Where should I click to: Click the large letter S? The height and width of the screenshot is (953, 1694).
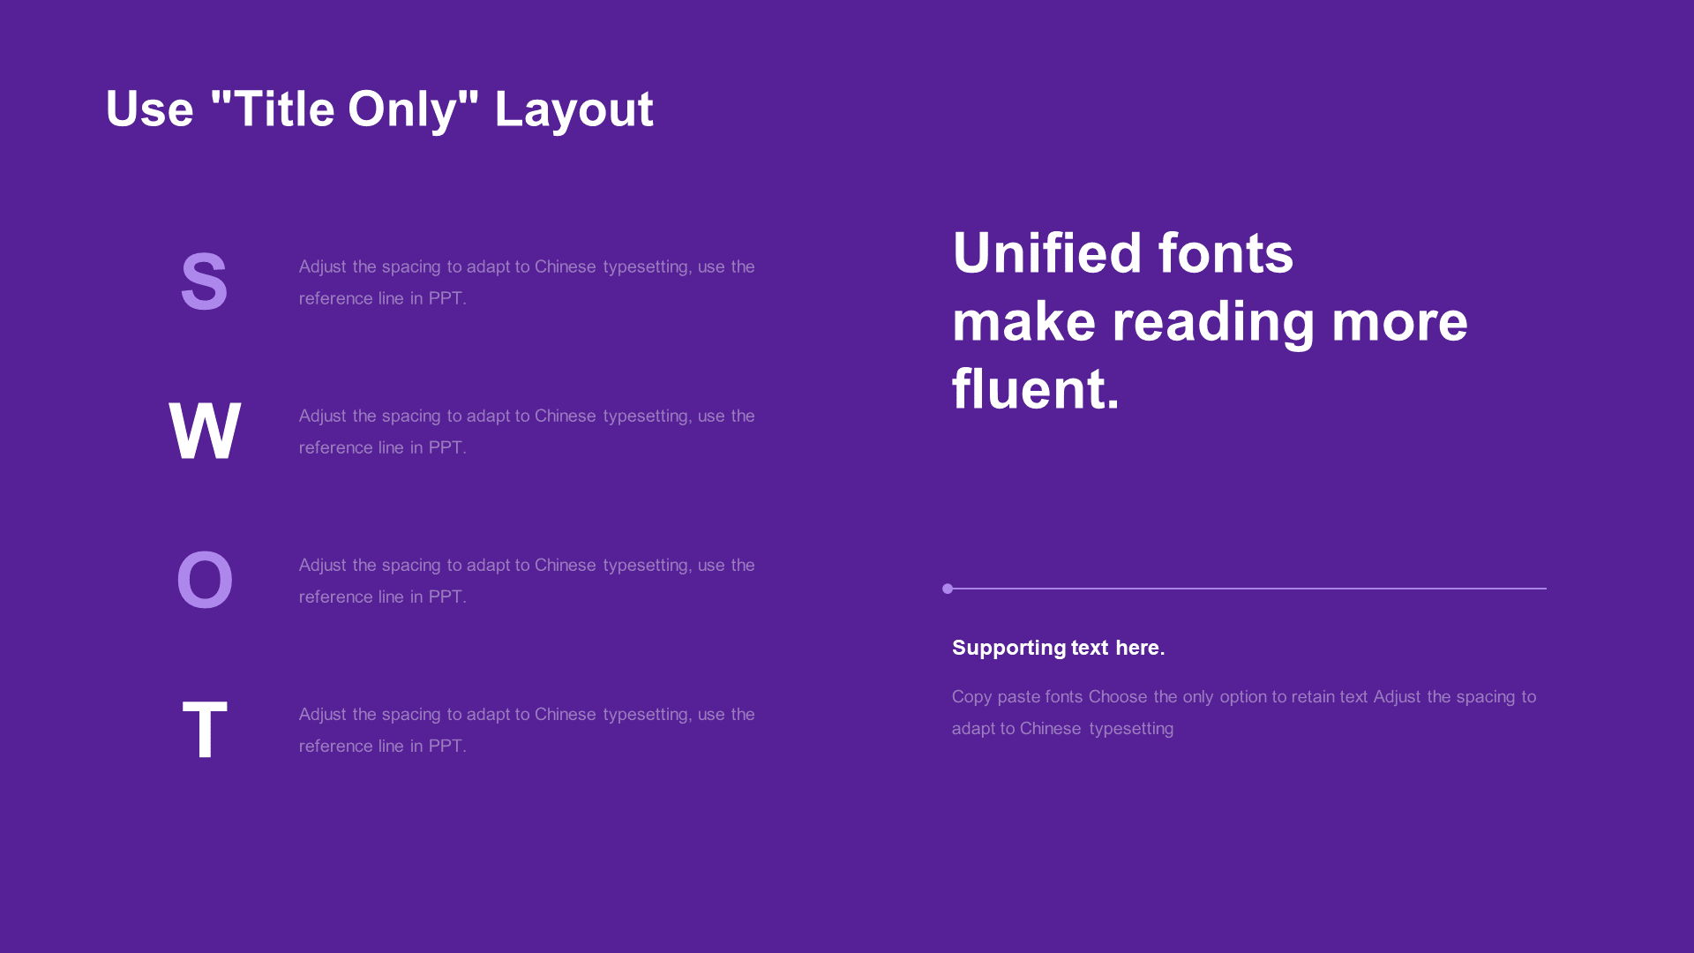coord(204,281)
